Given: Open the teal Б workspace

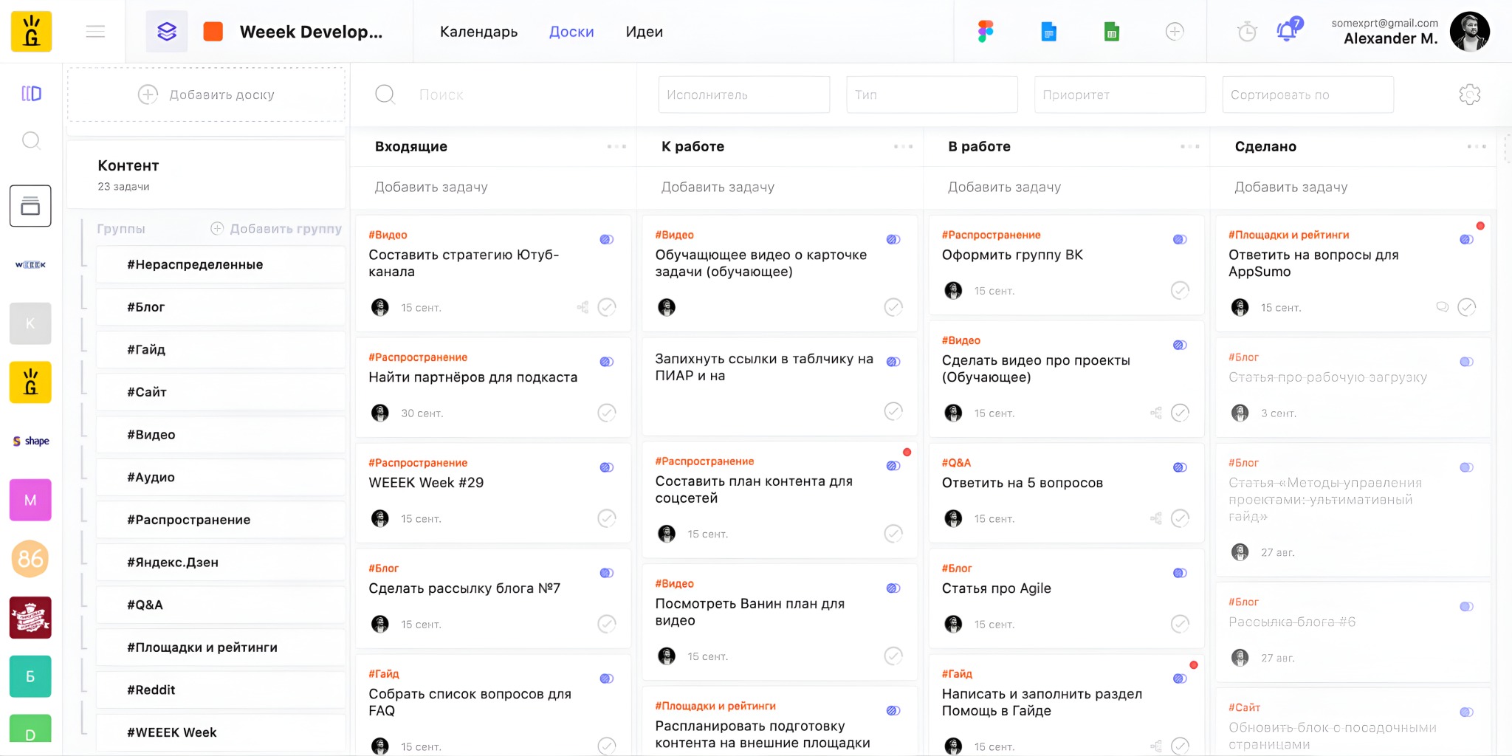Looking at the screenshot, I should pyautogui.click(x=30, y=676).
